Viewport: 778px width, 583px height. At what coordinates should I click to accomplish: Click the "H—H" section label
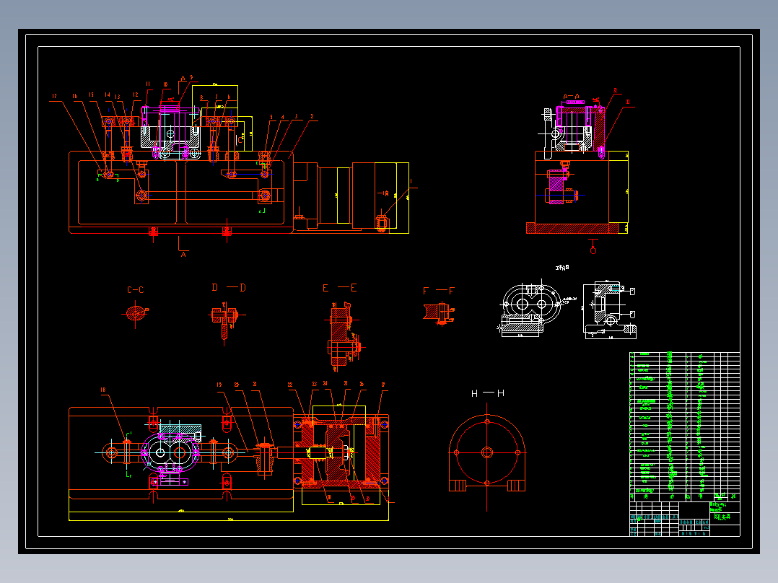[487, 393]
